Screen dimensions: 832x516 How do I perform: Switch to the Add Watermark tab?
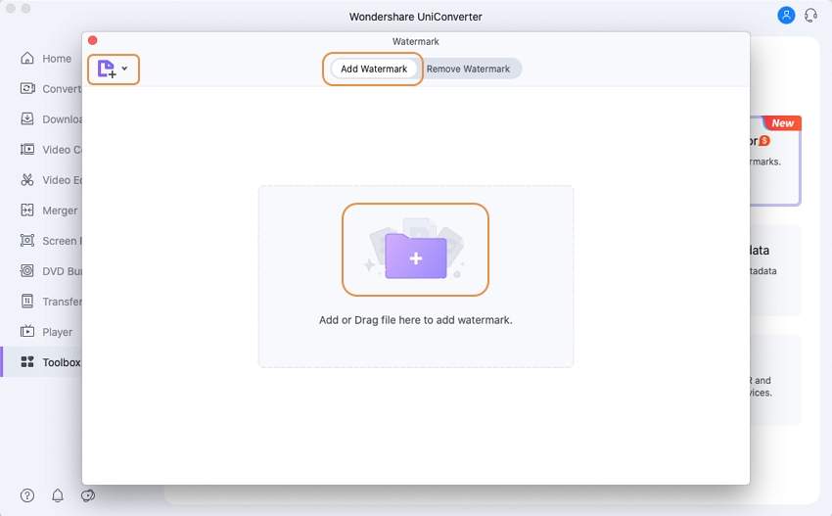(374, 69)
